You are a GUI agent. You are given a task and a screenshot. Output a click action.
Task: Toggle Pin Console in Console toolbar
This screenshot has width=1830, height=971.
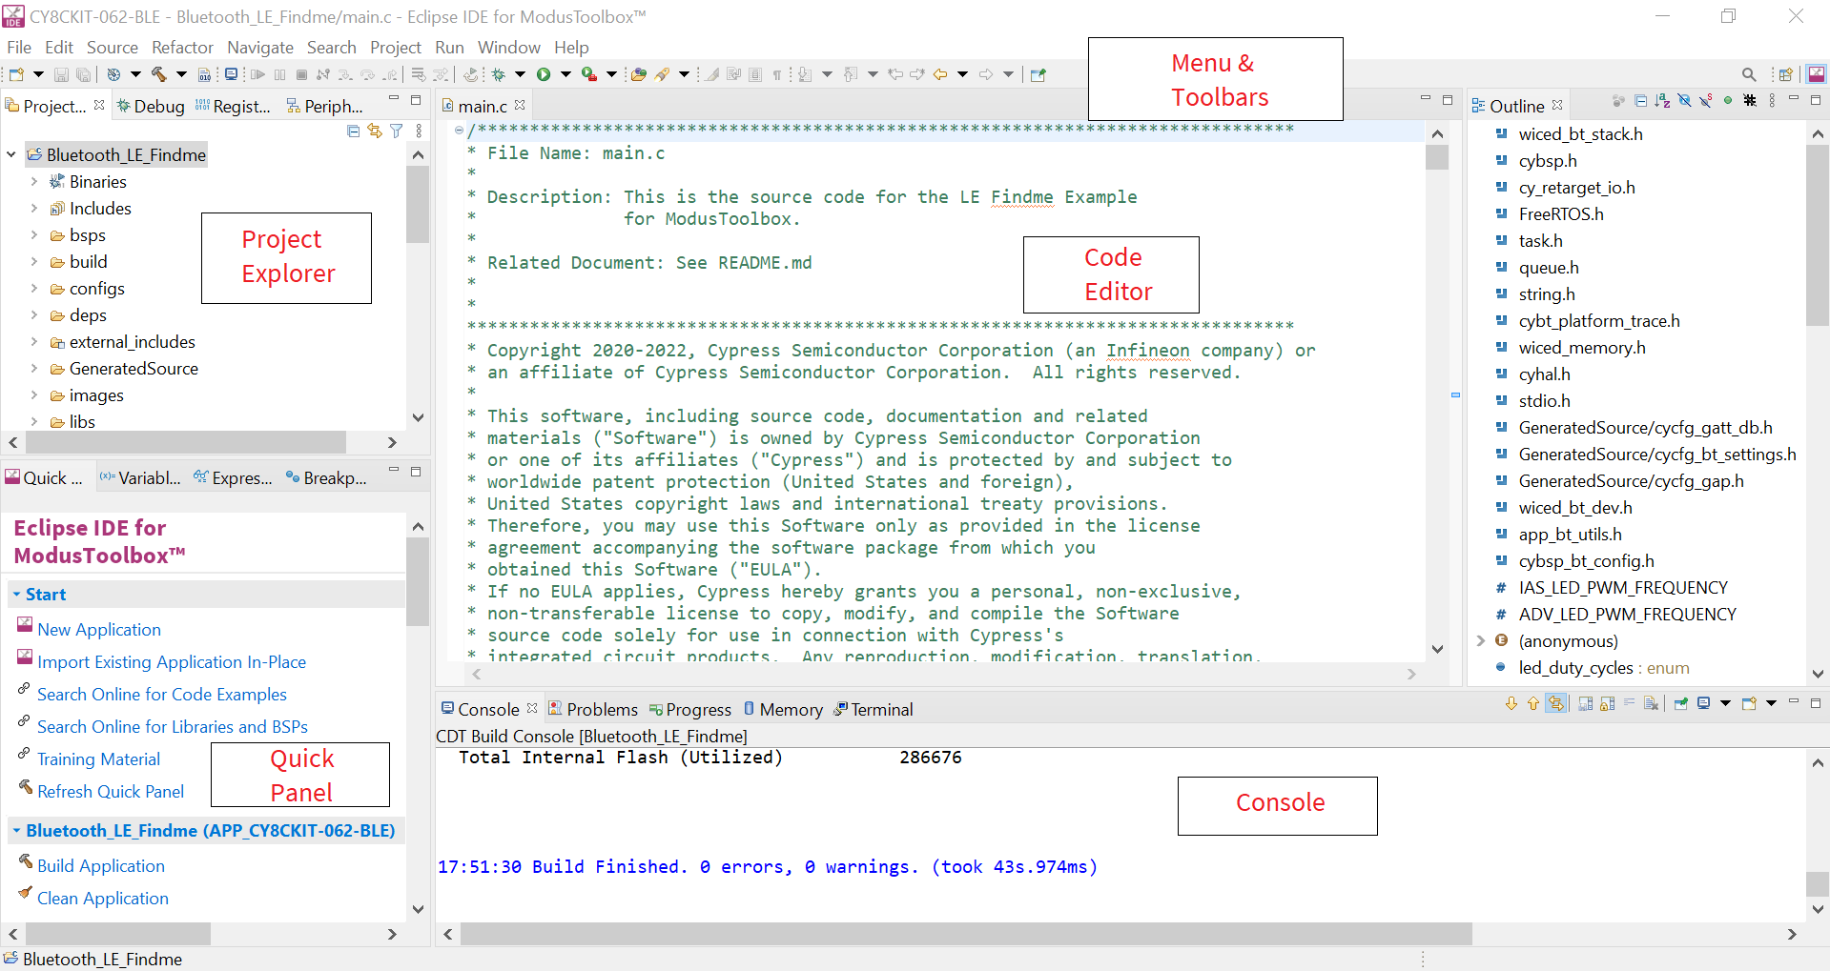(x=1681, y=703)
